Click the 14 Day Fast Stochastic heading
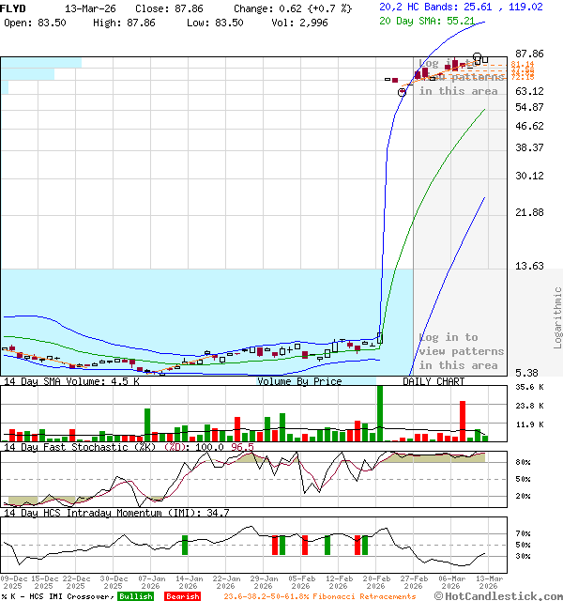563x601 pixels. 80,447
